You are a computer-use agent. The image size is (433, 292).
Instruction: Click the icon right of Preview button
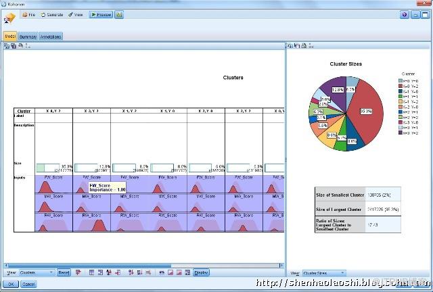pyautogui.click(x=119, y=15)
